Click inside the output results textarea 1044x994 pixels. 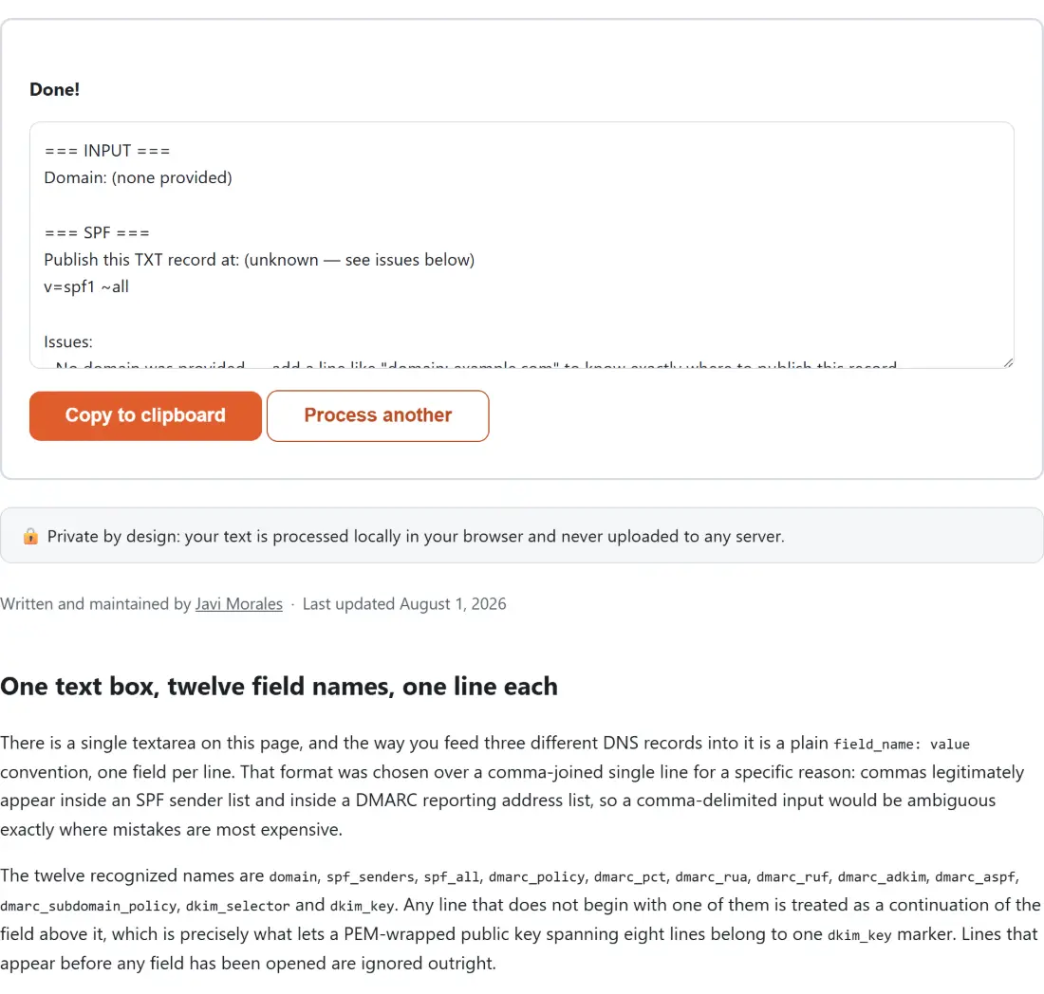pos(521,245)
